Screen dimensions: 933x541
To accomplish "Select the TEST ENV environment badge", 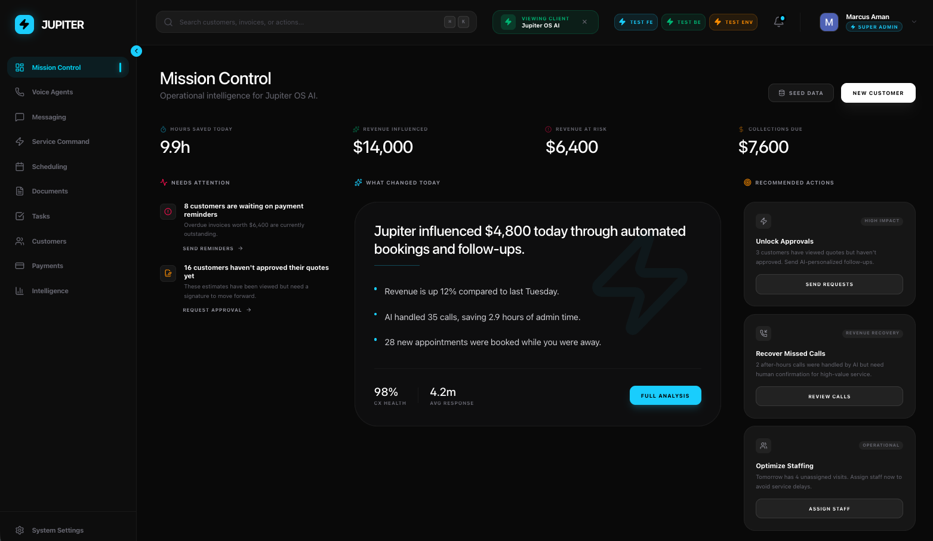I will (x=733, y=22).
